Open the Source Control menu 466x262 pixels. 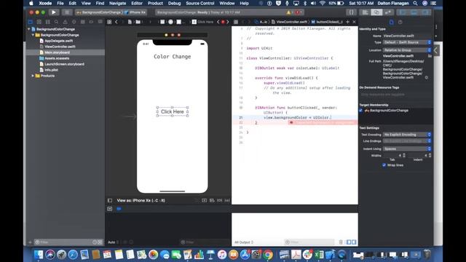[200, 3]
